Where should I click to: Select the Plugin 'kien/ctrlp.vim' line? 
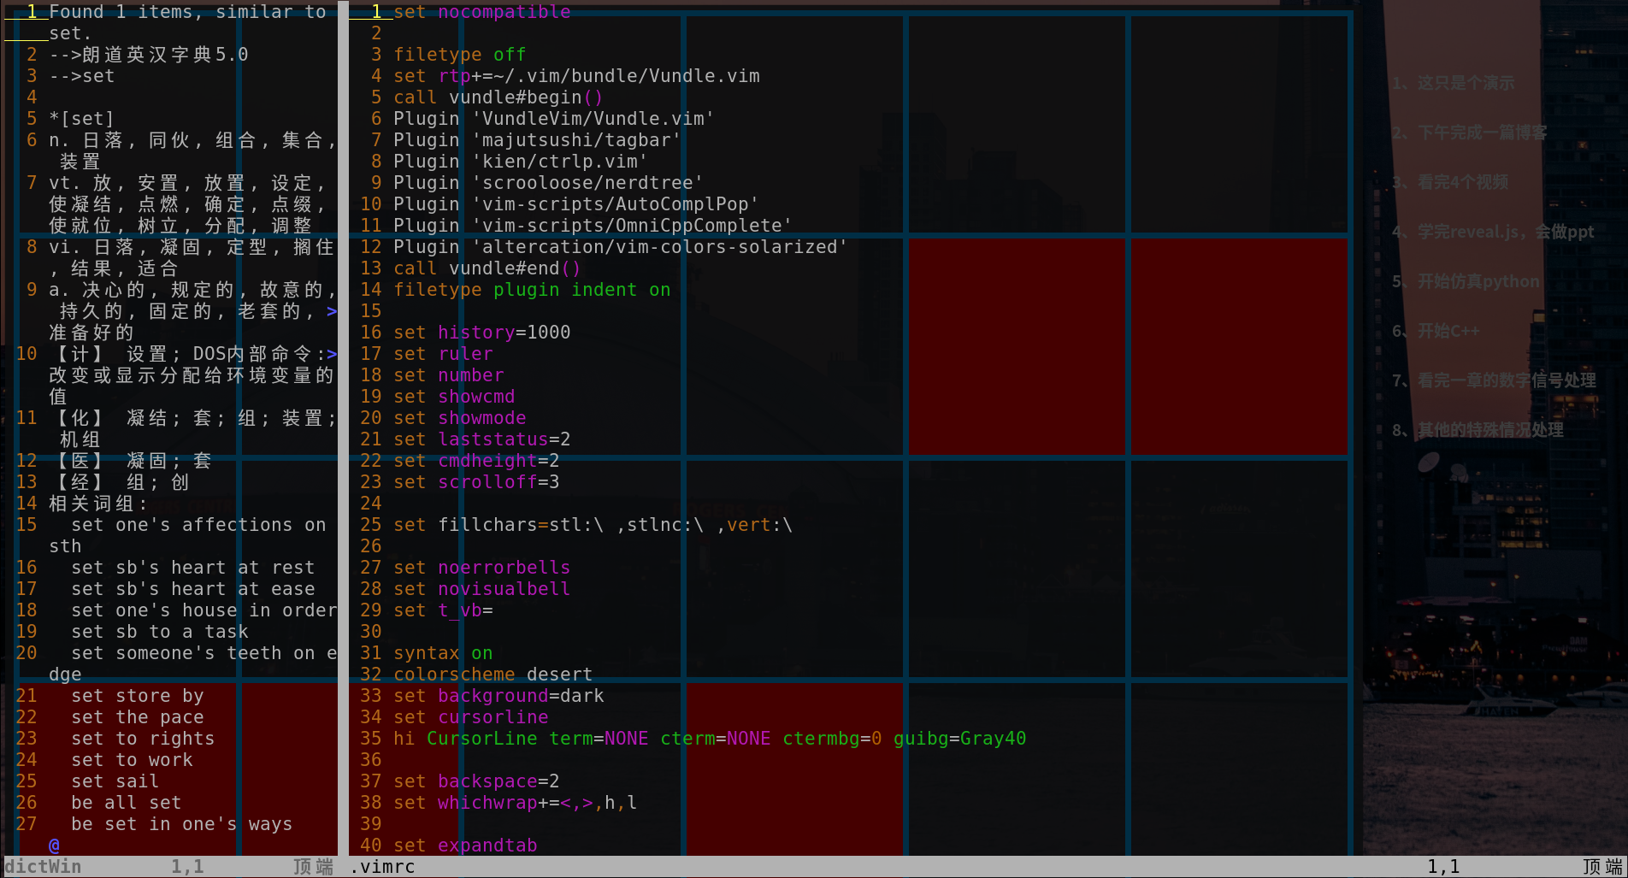point(521,162)
